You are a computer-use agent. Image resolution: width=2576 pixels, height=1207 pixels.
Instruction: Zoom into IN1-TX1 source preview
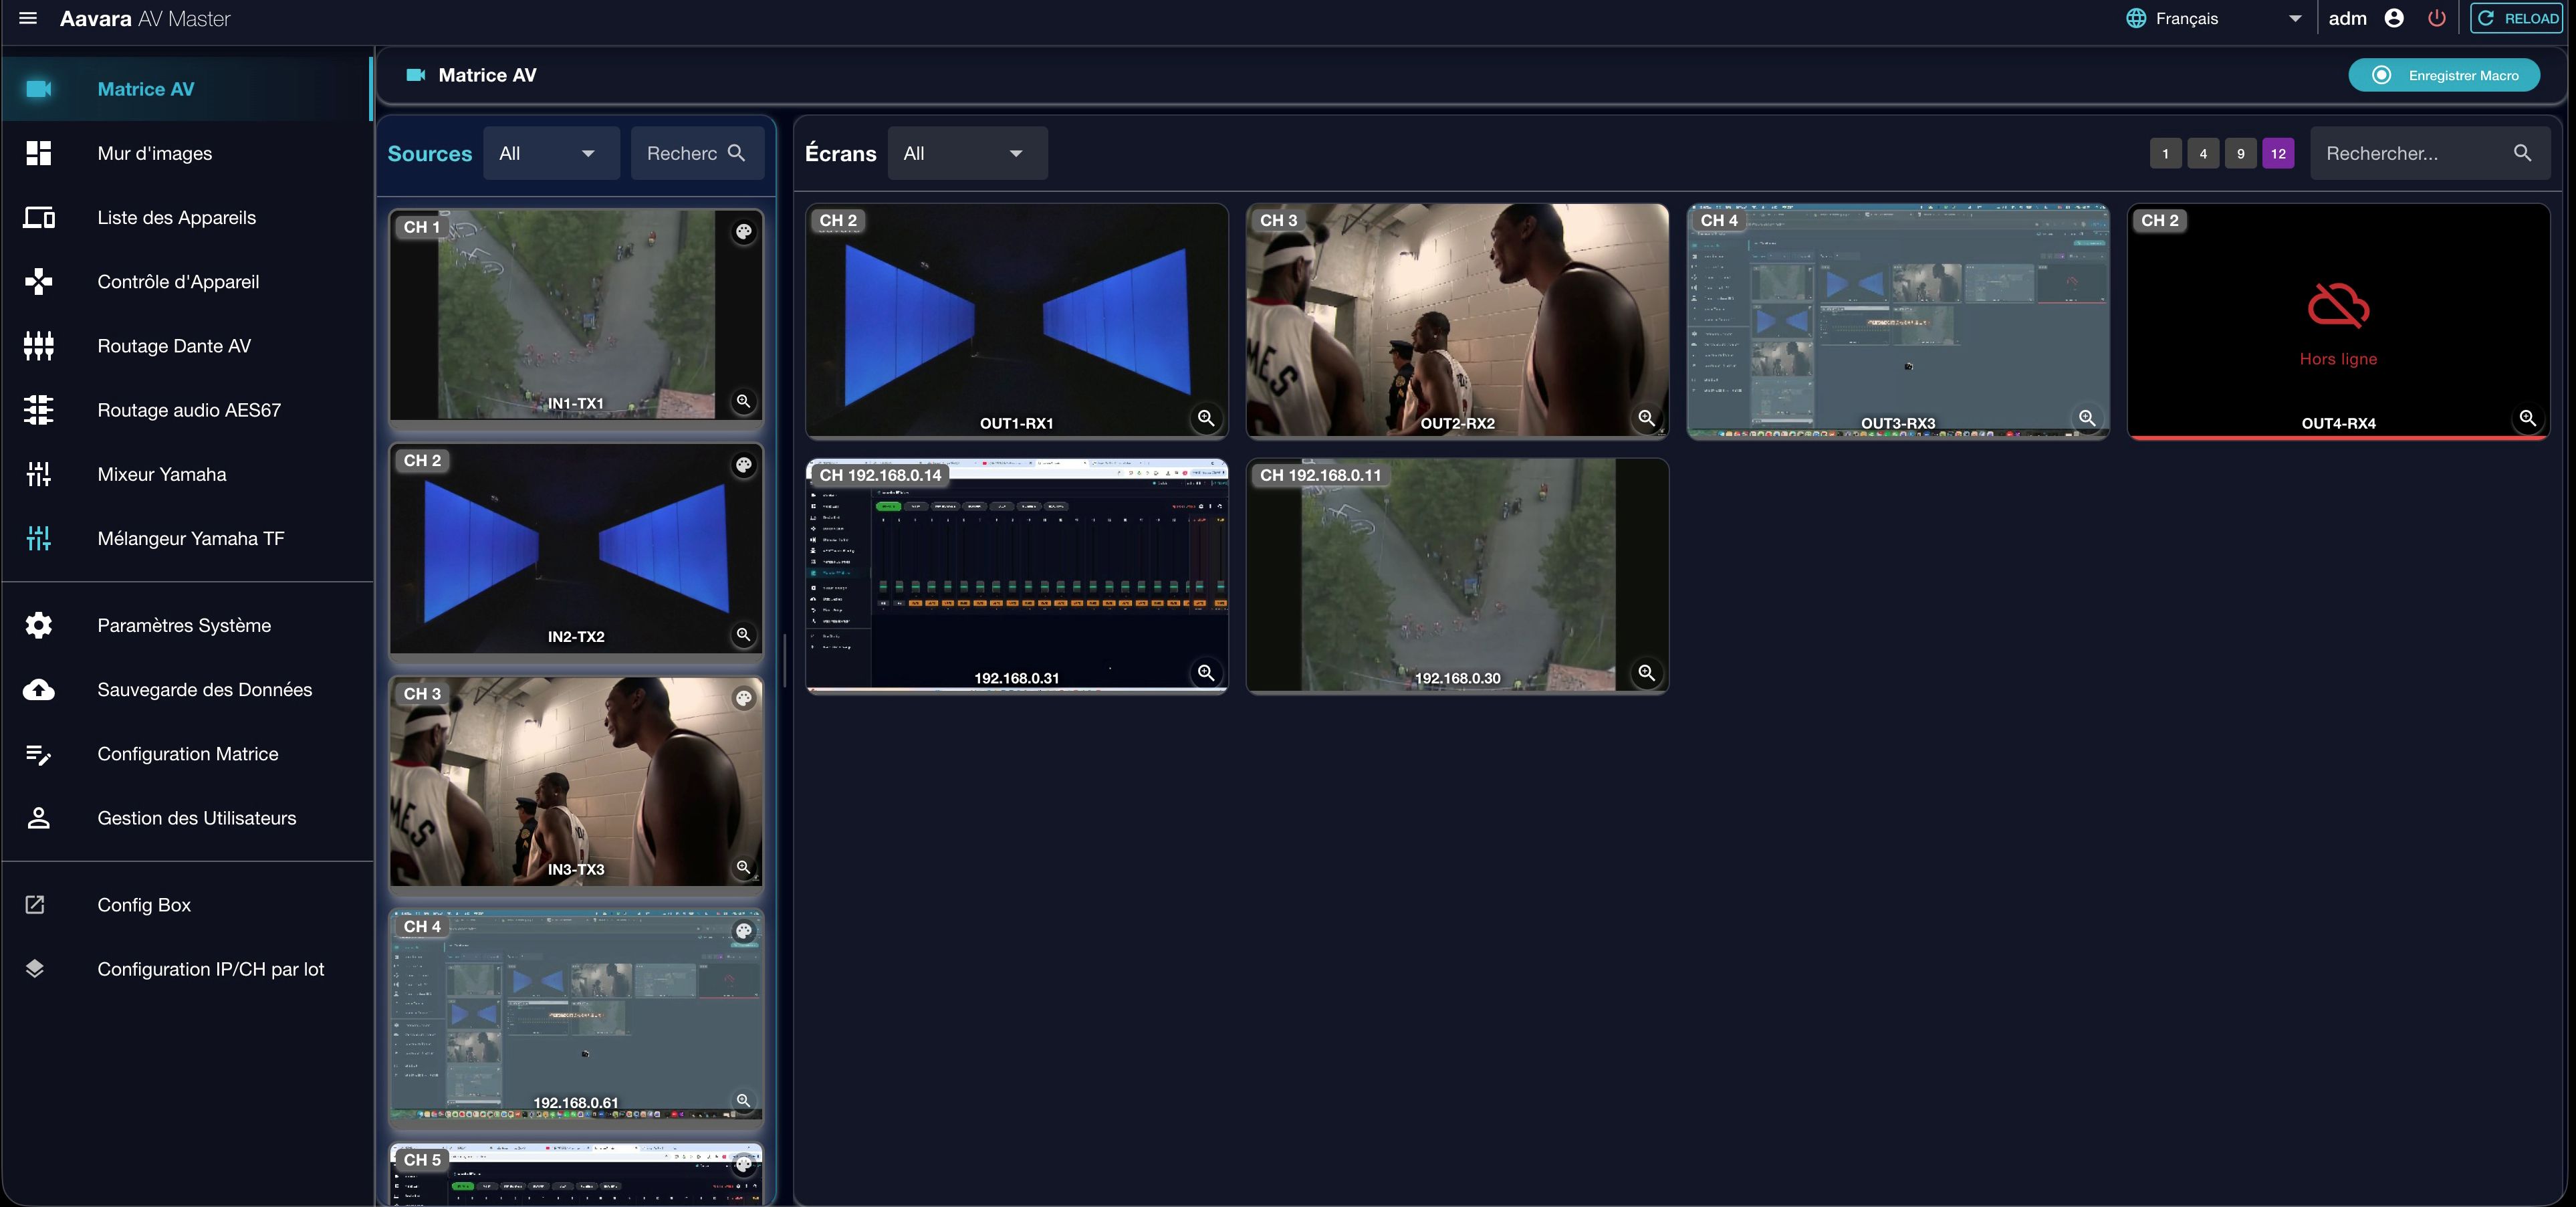[x=743, y=401]
